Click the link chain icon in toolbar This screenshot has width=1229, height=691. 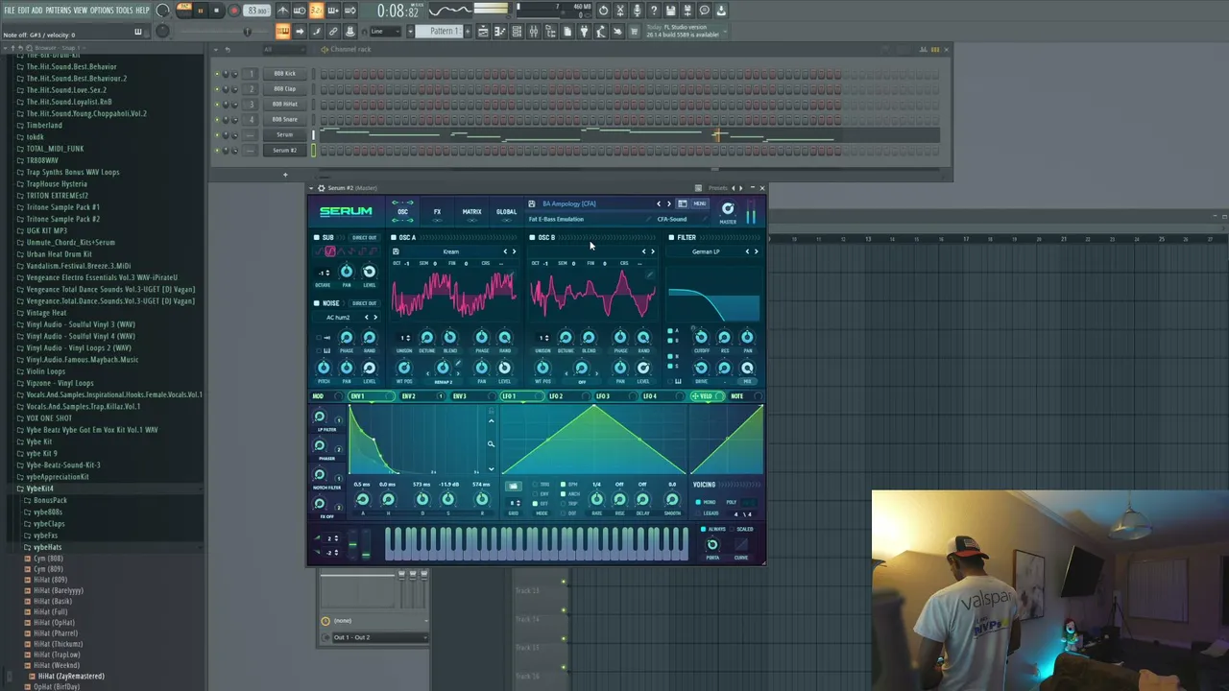point(332,32)
